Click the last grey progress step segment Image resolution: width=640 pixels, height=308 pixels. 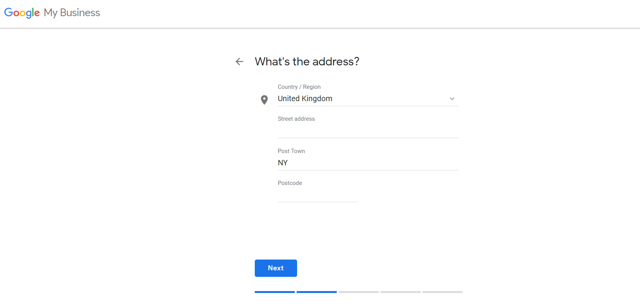443,292
